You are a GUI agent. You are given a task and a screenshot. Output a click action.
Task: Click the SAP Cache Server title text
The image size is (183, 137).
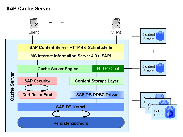coord(28,9)
